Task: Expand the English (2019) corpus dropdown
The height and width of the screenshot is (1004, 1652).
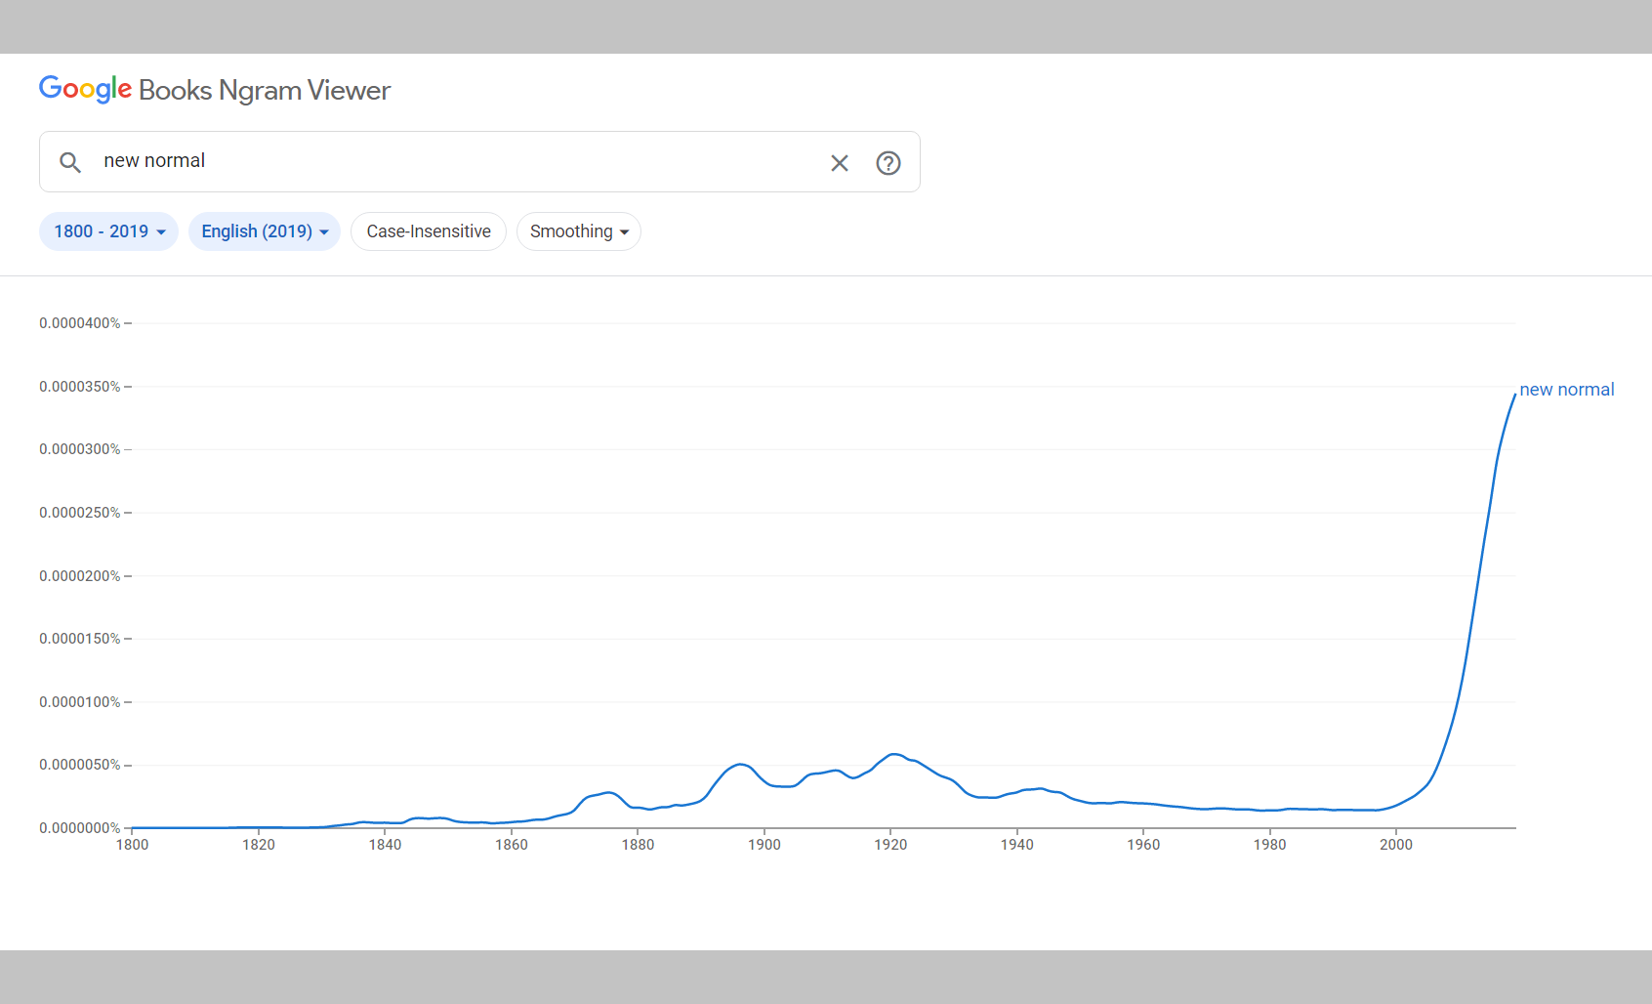Action: click(x=264, y=231)
